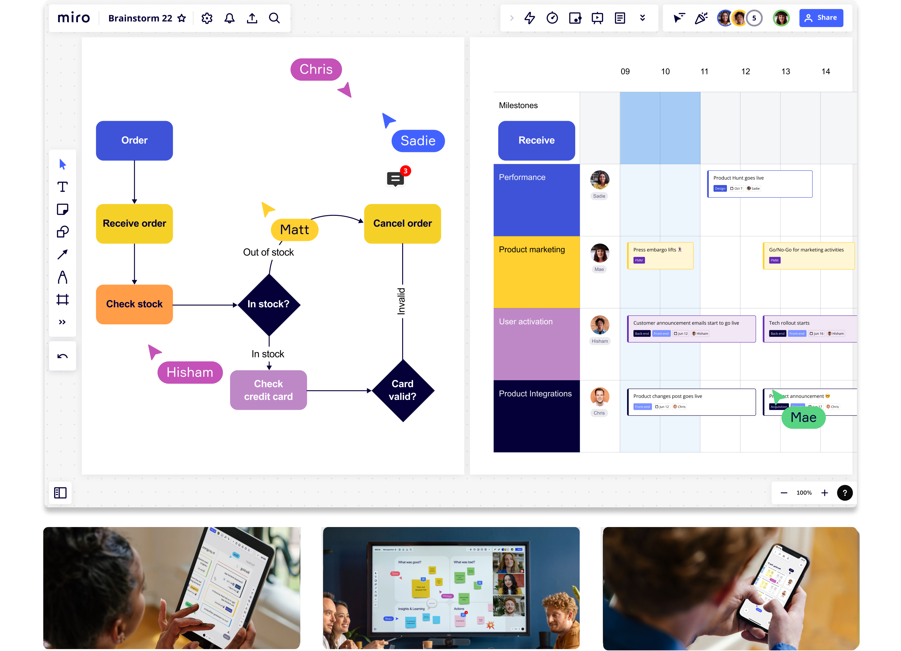The width and height of the screenshot is (901, 651).
Task: Select the arrow/select tool in toolbar
Action: pos(62,164)
